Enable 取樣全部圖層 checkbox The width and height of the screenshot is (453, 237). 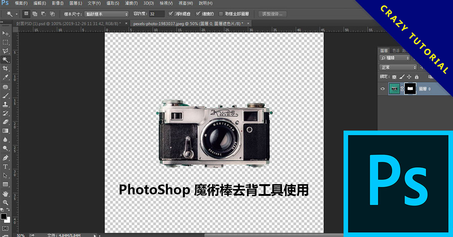pyautogui.click(x=221, y=14)
